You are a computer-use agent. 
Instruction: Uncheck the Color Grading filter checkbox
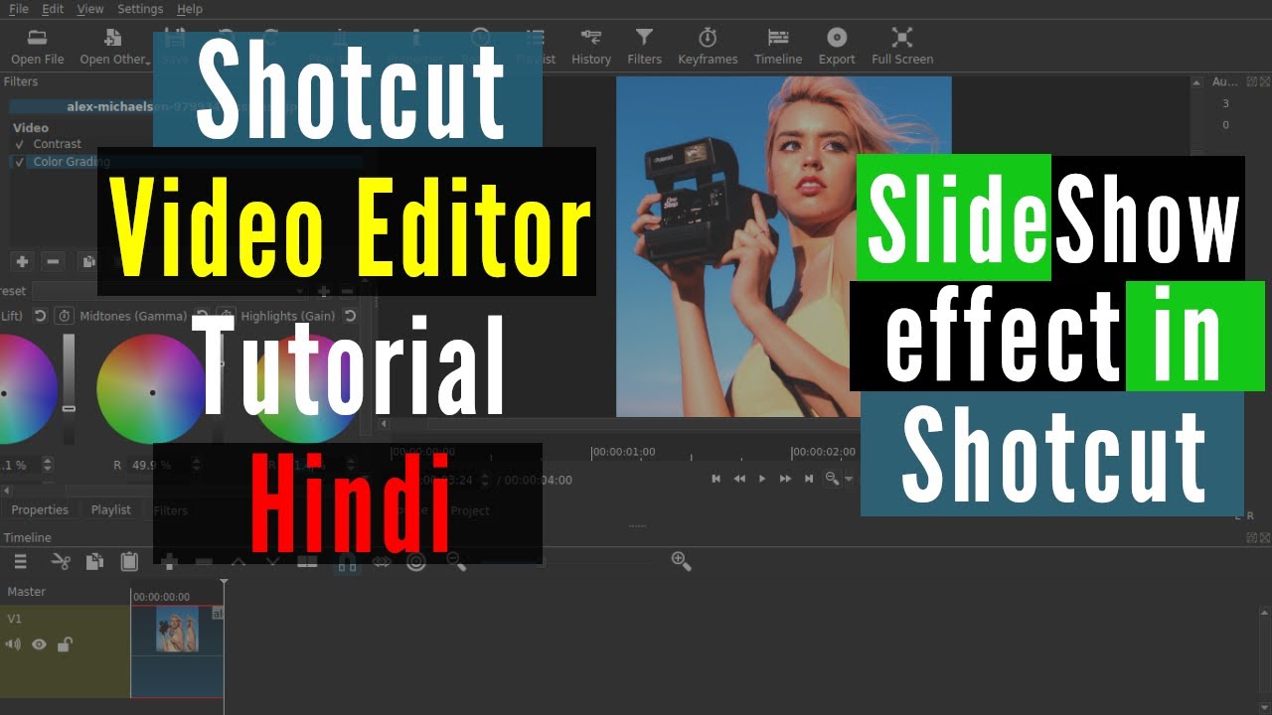[19, 162]
